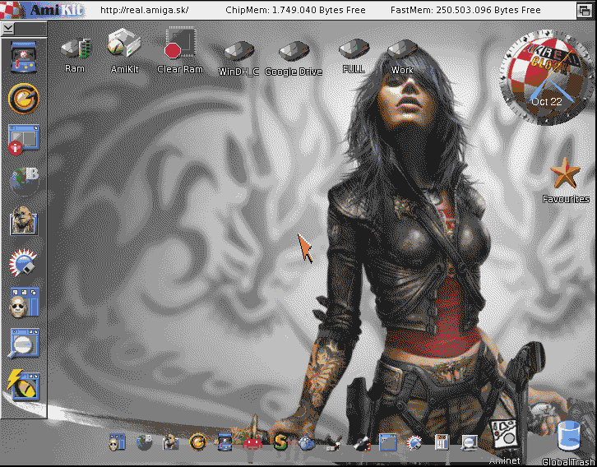Open the sunglasses-face window icon in sidebar dock
This screenshot has height=467, width=597.
coord(25,303)
